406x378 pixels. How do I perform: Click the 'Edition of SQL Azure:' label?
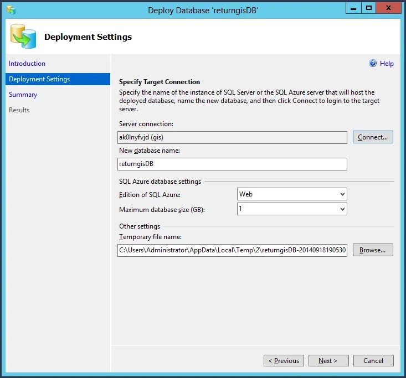[150, 195]
